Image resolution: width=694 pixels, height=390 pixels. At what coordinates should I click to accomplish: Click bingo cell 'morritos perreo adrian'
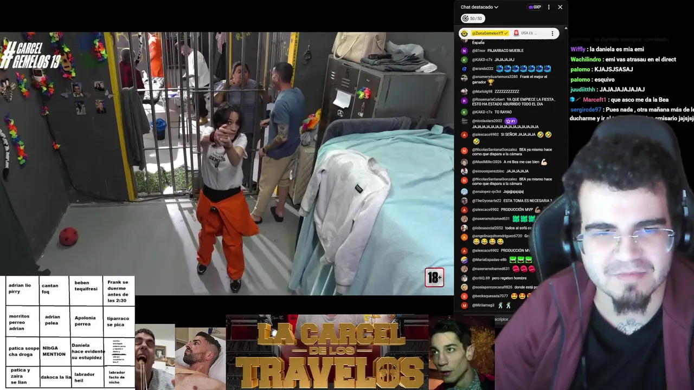pyautogui.click(x=22, y=322)
